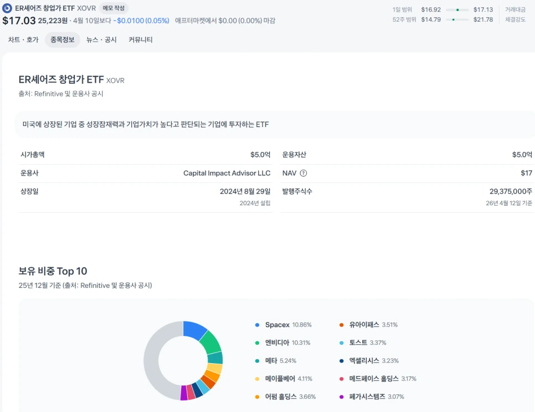Click the 29,375,000주 shares outstanding value
The width and height of the screenshot is (535, 412).
[x=511, y=191]
